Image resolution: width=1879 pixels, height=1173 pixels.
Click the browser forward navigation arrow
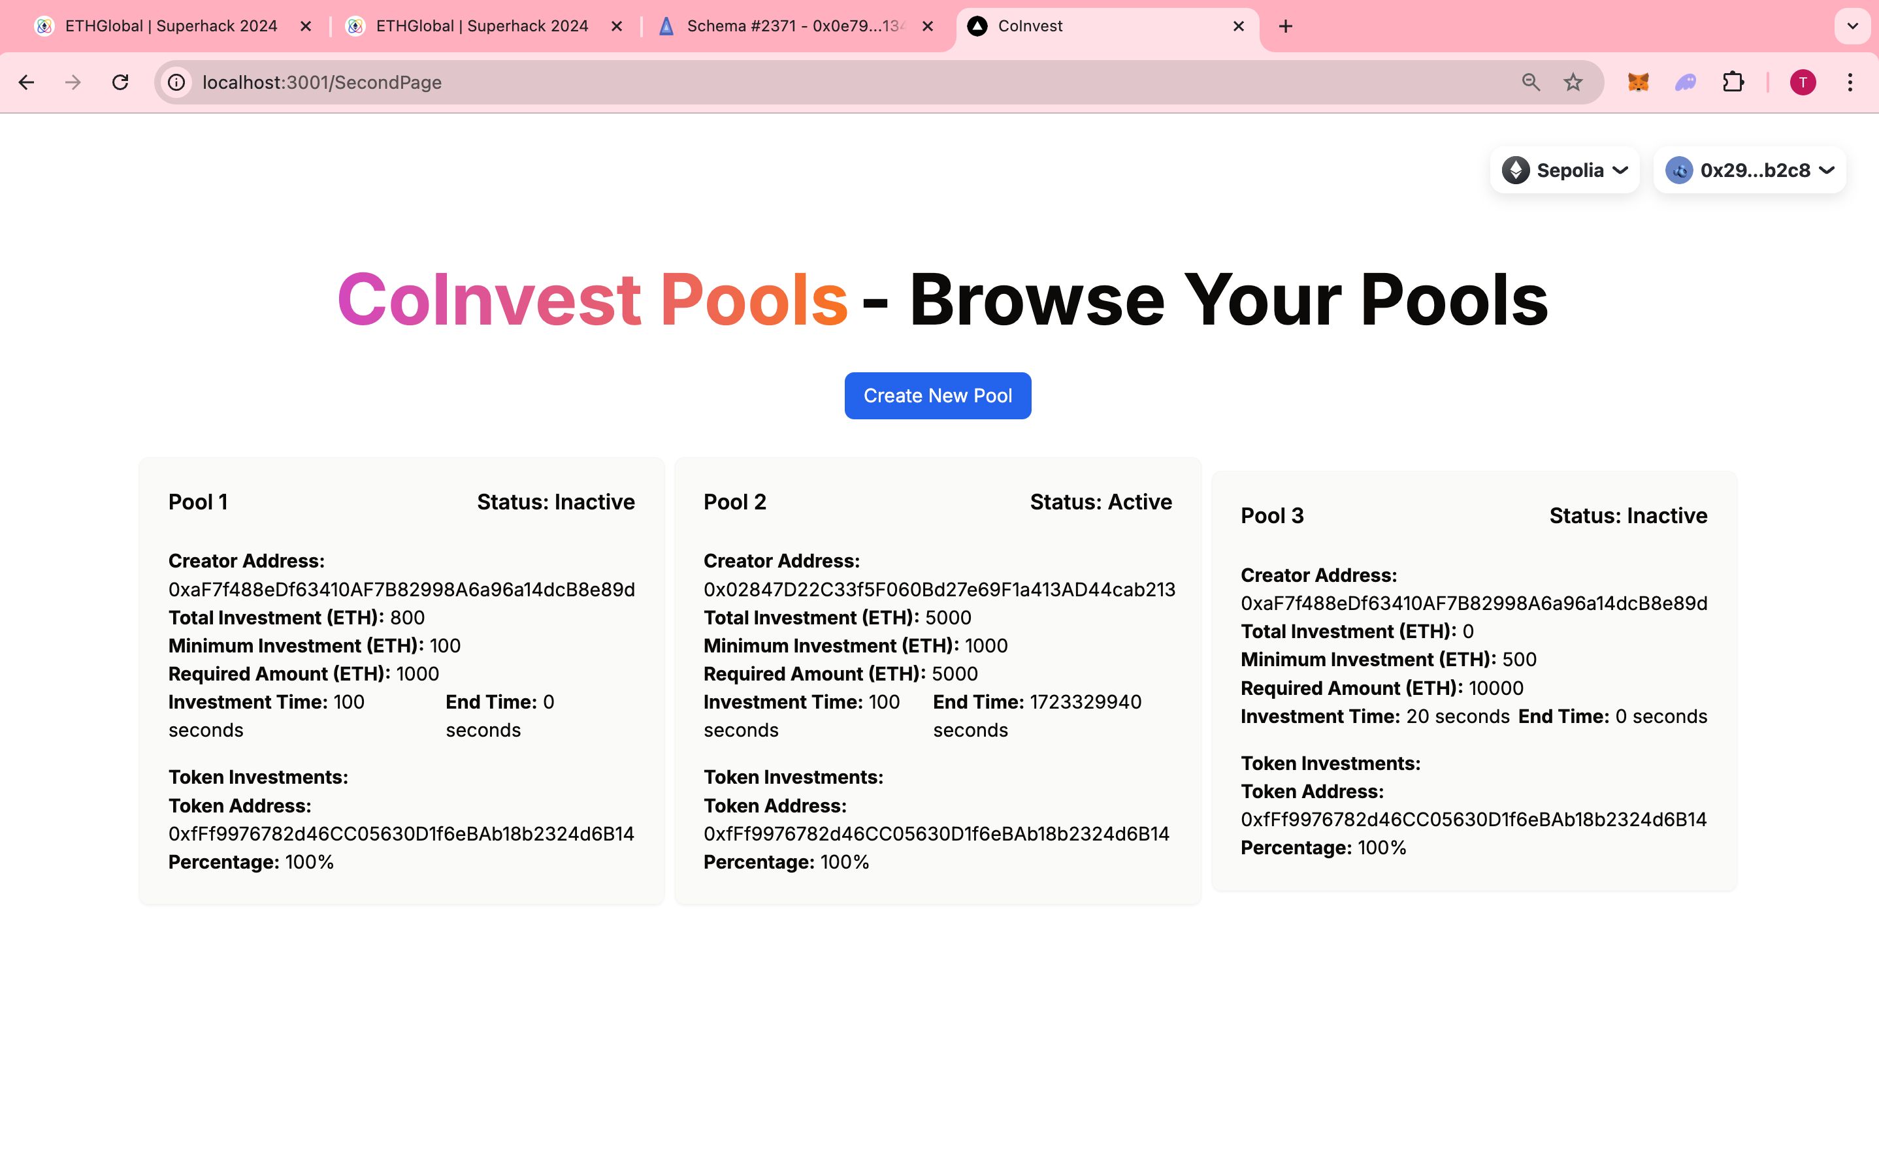tap(74, 82)
